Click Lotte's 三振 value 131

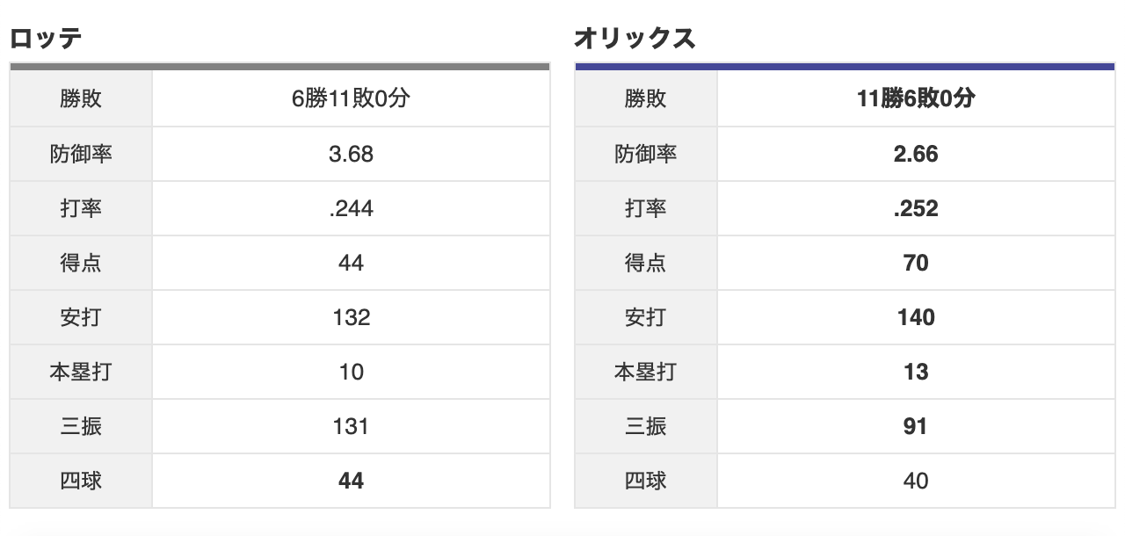[351, 427]
